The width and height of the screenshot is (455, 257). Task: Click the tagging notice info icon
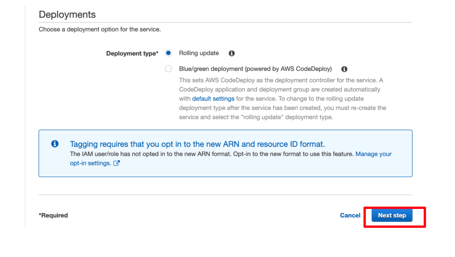tap(55, 144)
